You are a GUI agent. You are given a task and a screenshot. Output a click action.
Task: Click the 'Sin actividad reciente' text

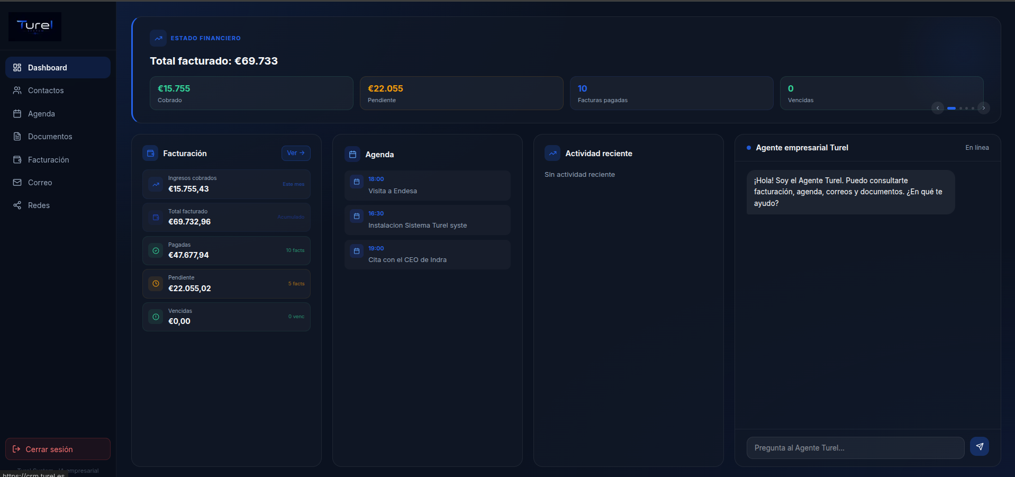(580, 175)
